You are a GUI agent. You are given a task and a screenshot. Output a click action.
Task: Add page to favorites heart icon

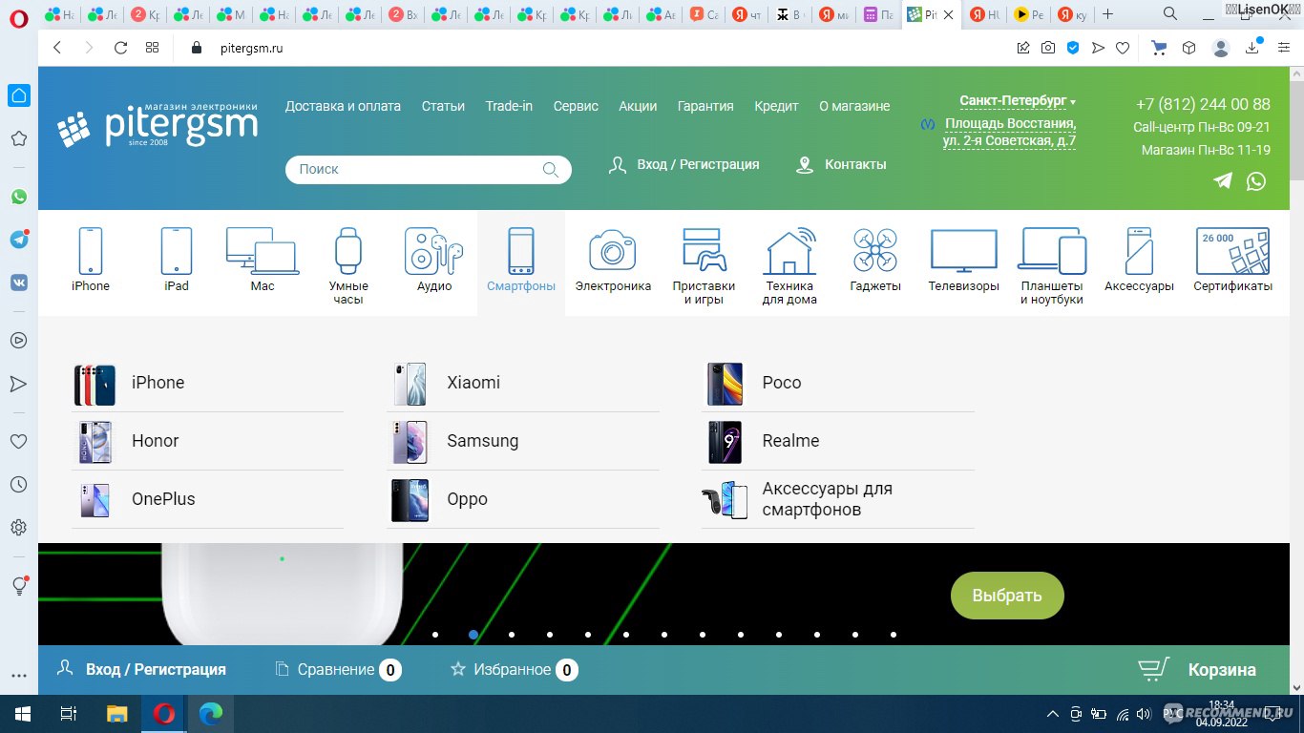click(x=1124, y=48)
